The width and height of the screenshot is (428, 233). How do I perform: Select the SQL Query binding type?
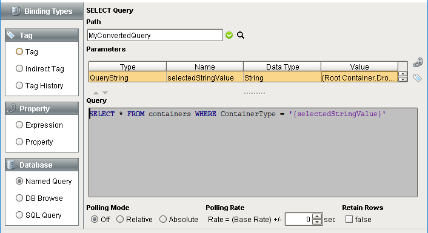[19, 215]
